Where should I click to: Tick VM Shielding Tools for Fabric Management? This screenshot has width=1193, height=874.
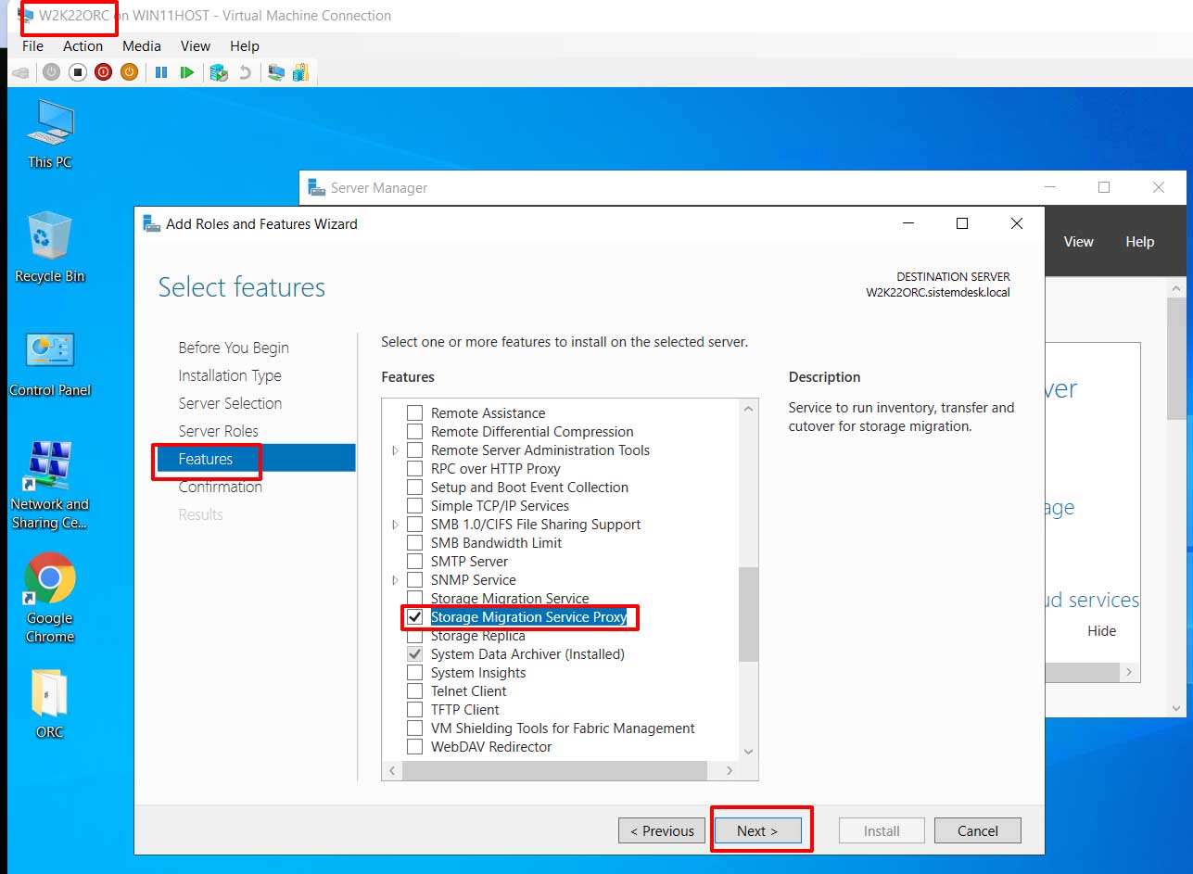pos(415,728)
